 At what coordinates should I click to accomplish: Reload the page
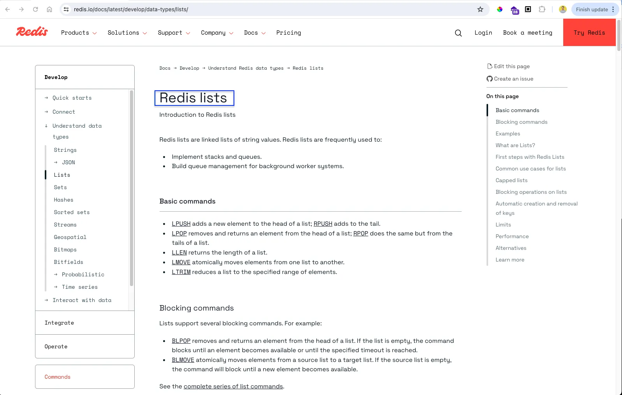tap(35, 9)
